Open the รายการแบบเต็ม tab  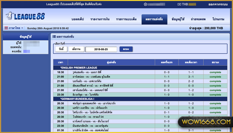126,19
